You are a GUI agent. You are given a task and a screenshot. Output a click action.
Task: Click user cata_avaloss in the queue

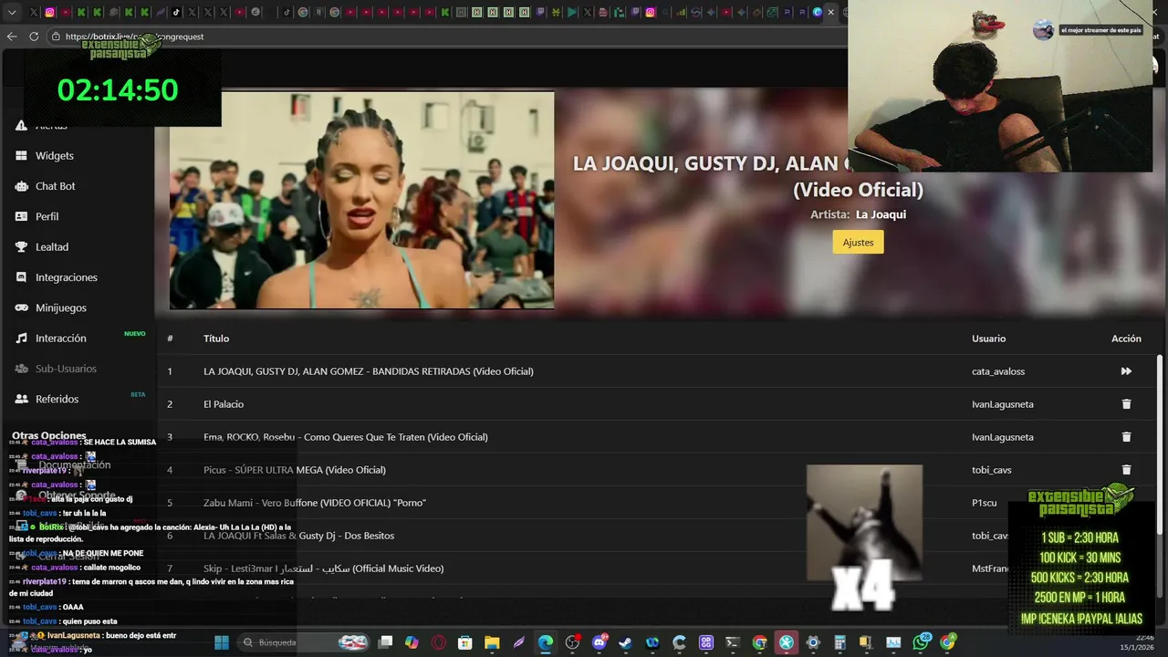pyautogui.click(x=998, y=371)
